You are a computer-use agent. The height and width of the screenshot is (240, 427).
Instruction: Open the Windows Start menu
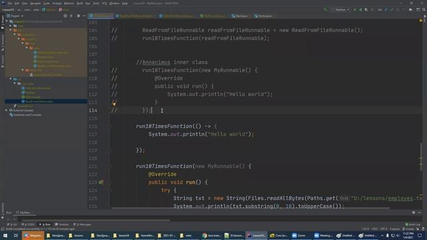(x=5, y=235)
